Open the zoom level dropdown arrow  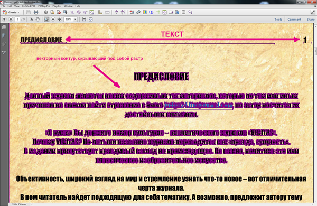click(75, 20)
